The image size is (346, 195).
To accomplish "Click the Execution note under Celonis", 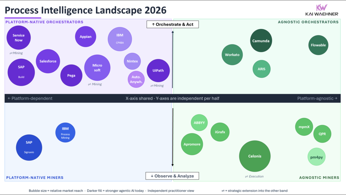I will 254,176.
